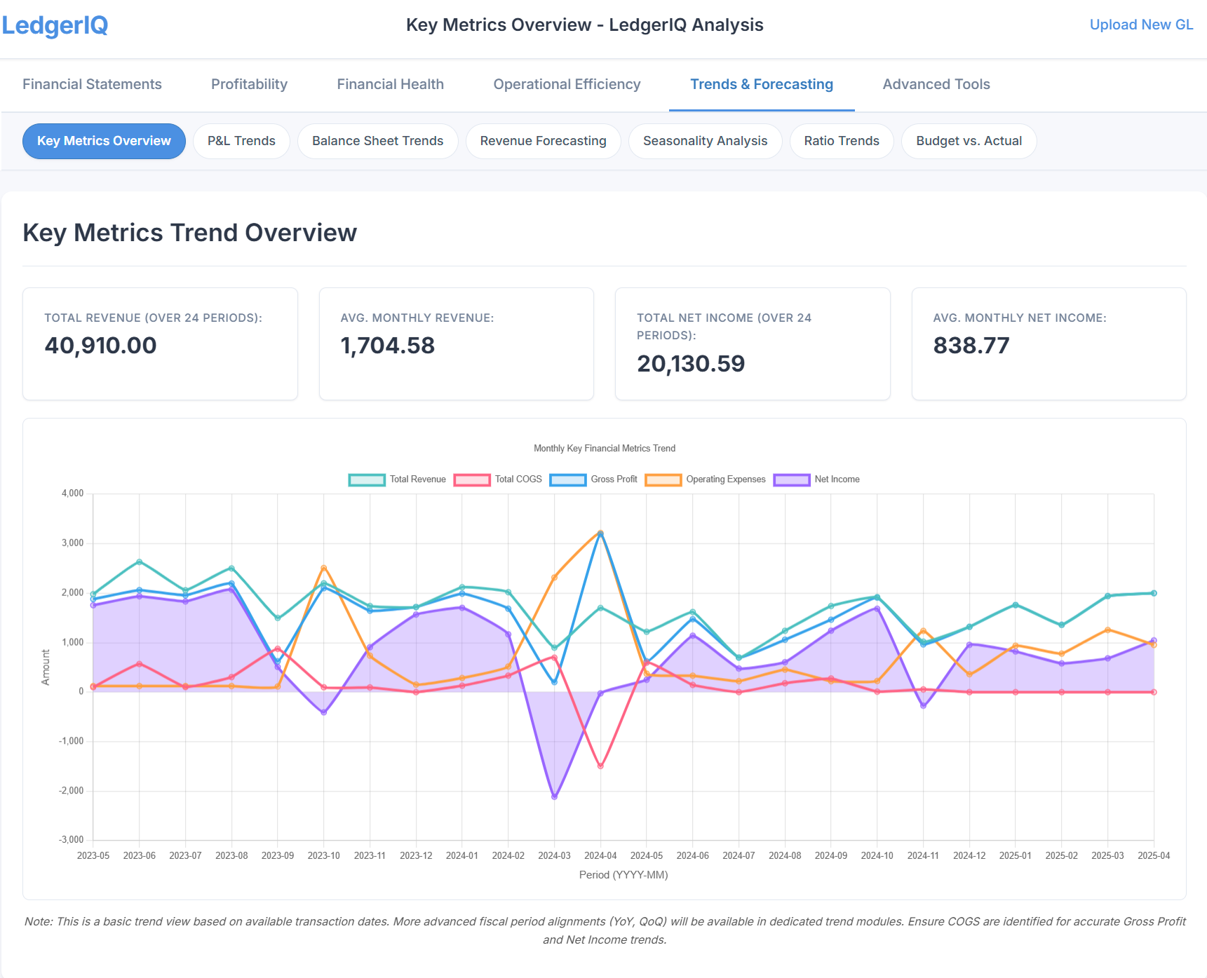Toggle the Total Revenue series in the chart legend
Image resolution: width=1207 pixels, height=978 pixels.
[x=396, y=479]
